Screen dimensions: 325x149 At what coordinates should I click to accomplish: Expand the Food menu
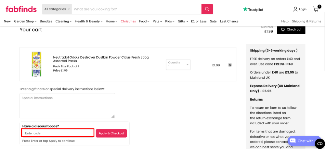pos(144,21)
